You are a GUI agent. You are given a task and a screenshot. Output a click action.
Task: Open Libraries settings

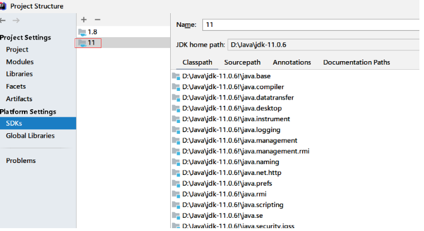[x=19, y=74]
